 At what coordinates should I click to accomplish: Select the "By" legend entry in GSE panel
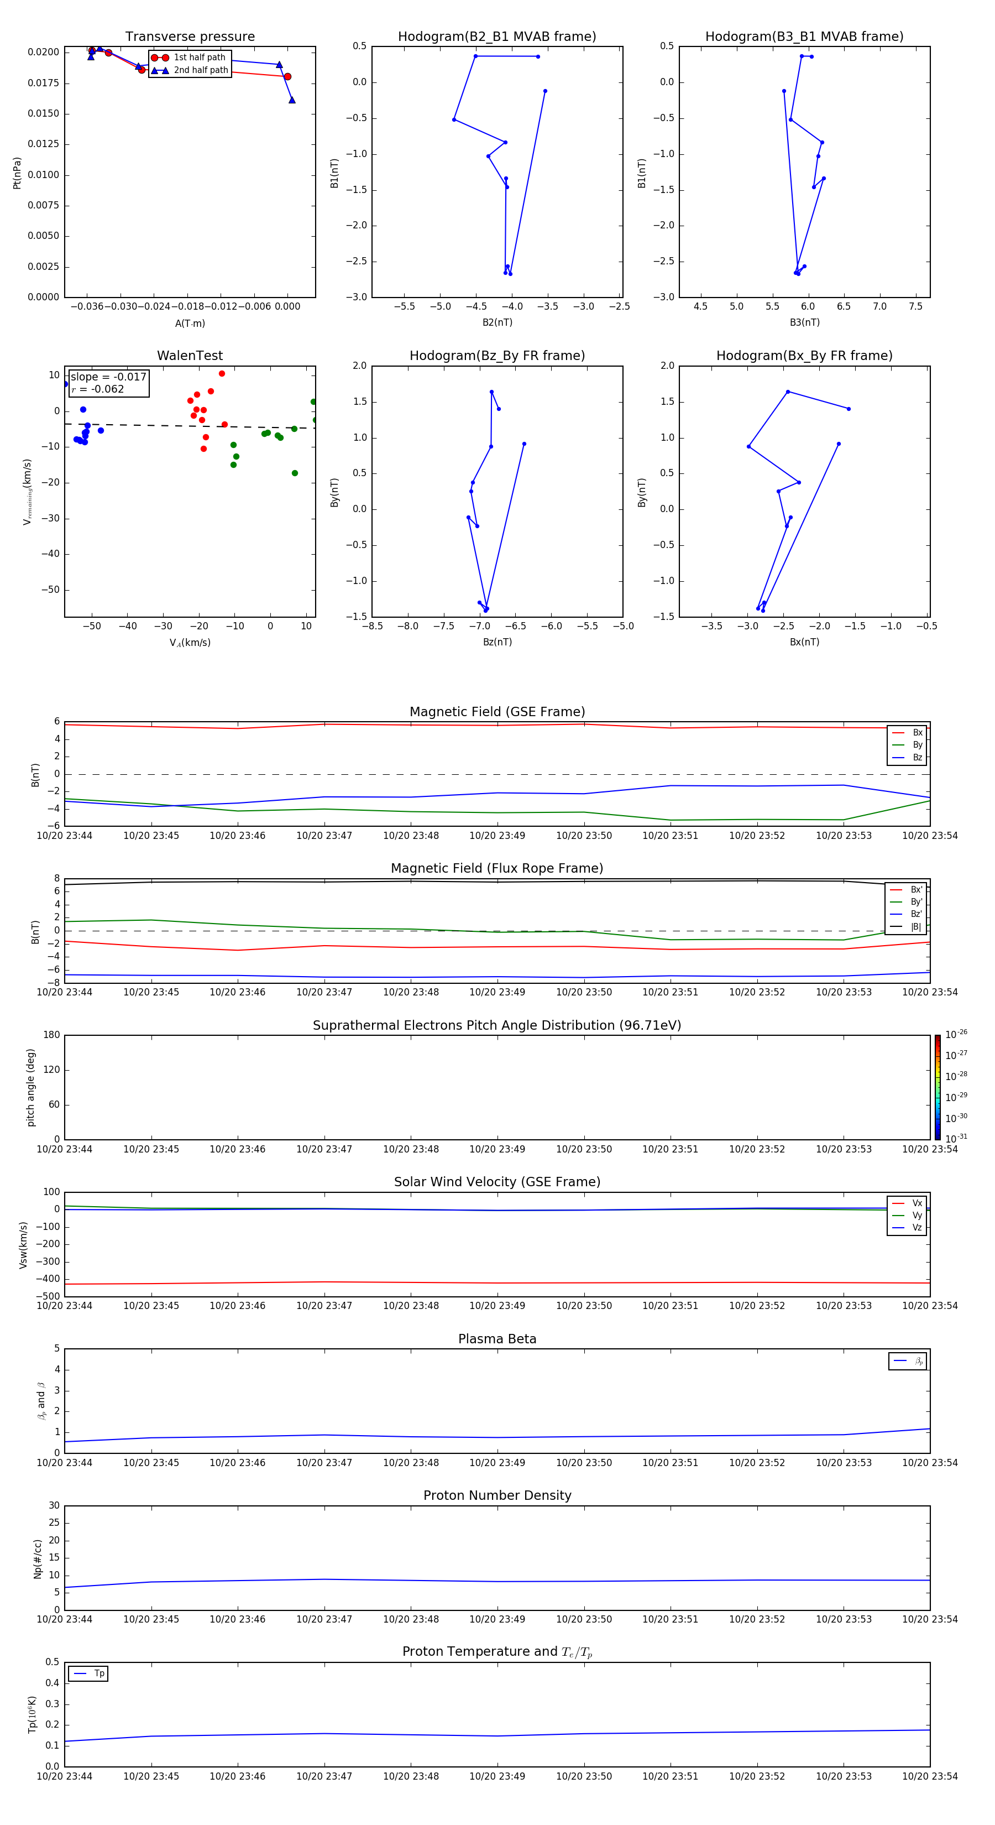(x=907, y=744)
